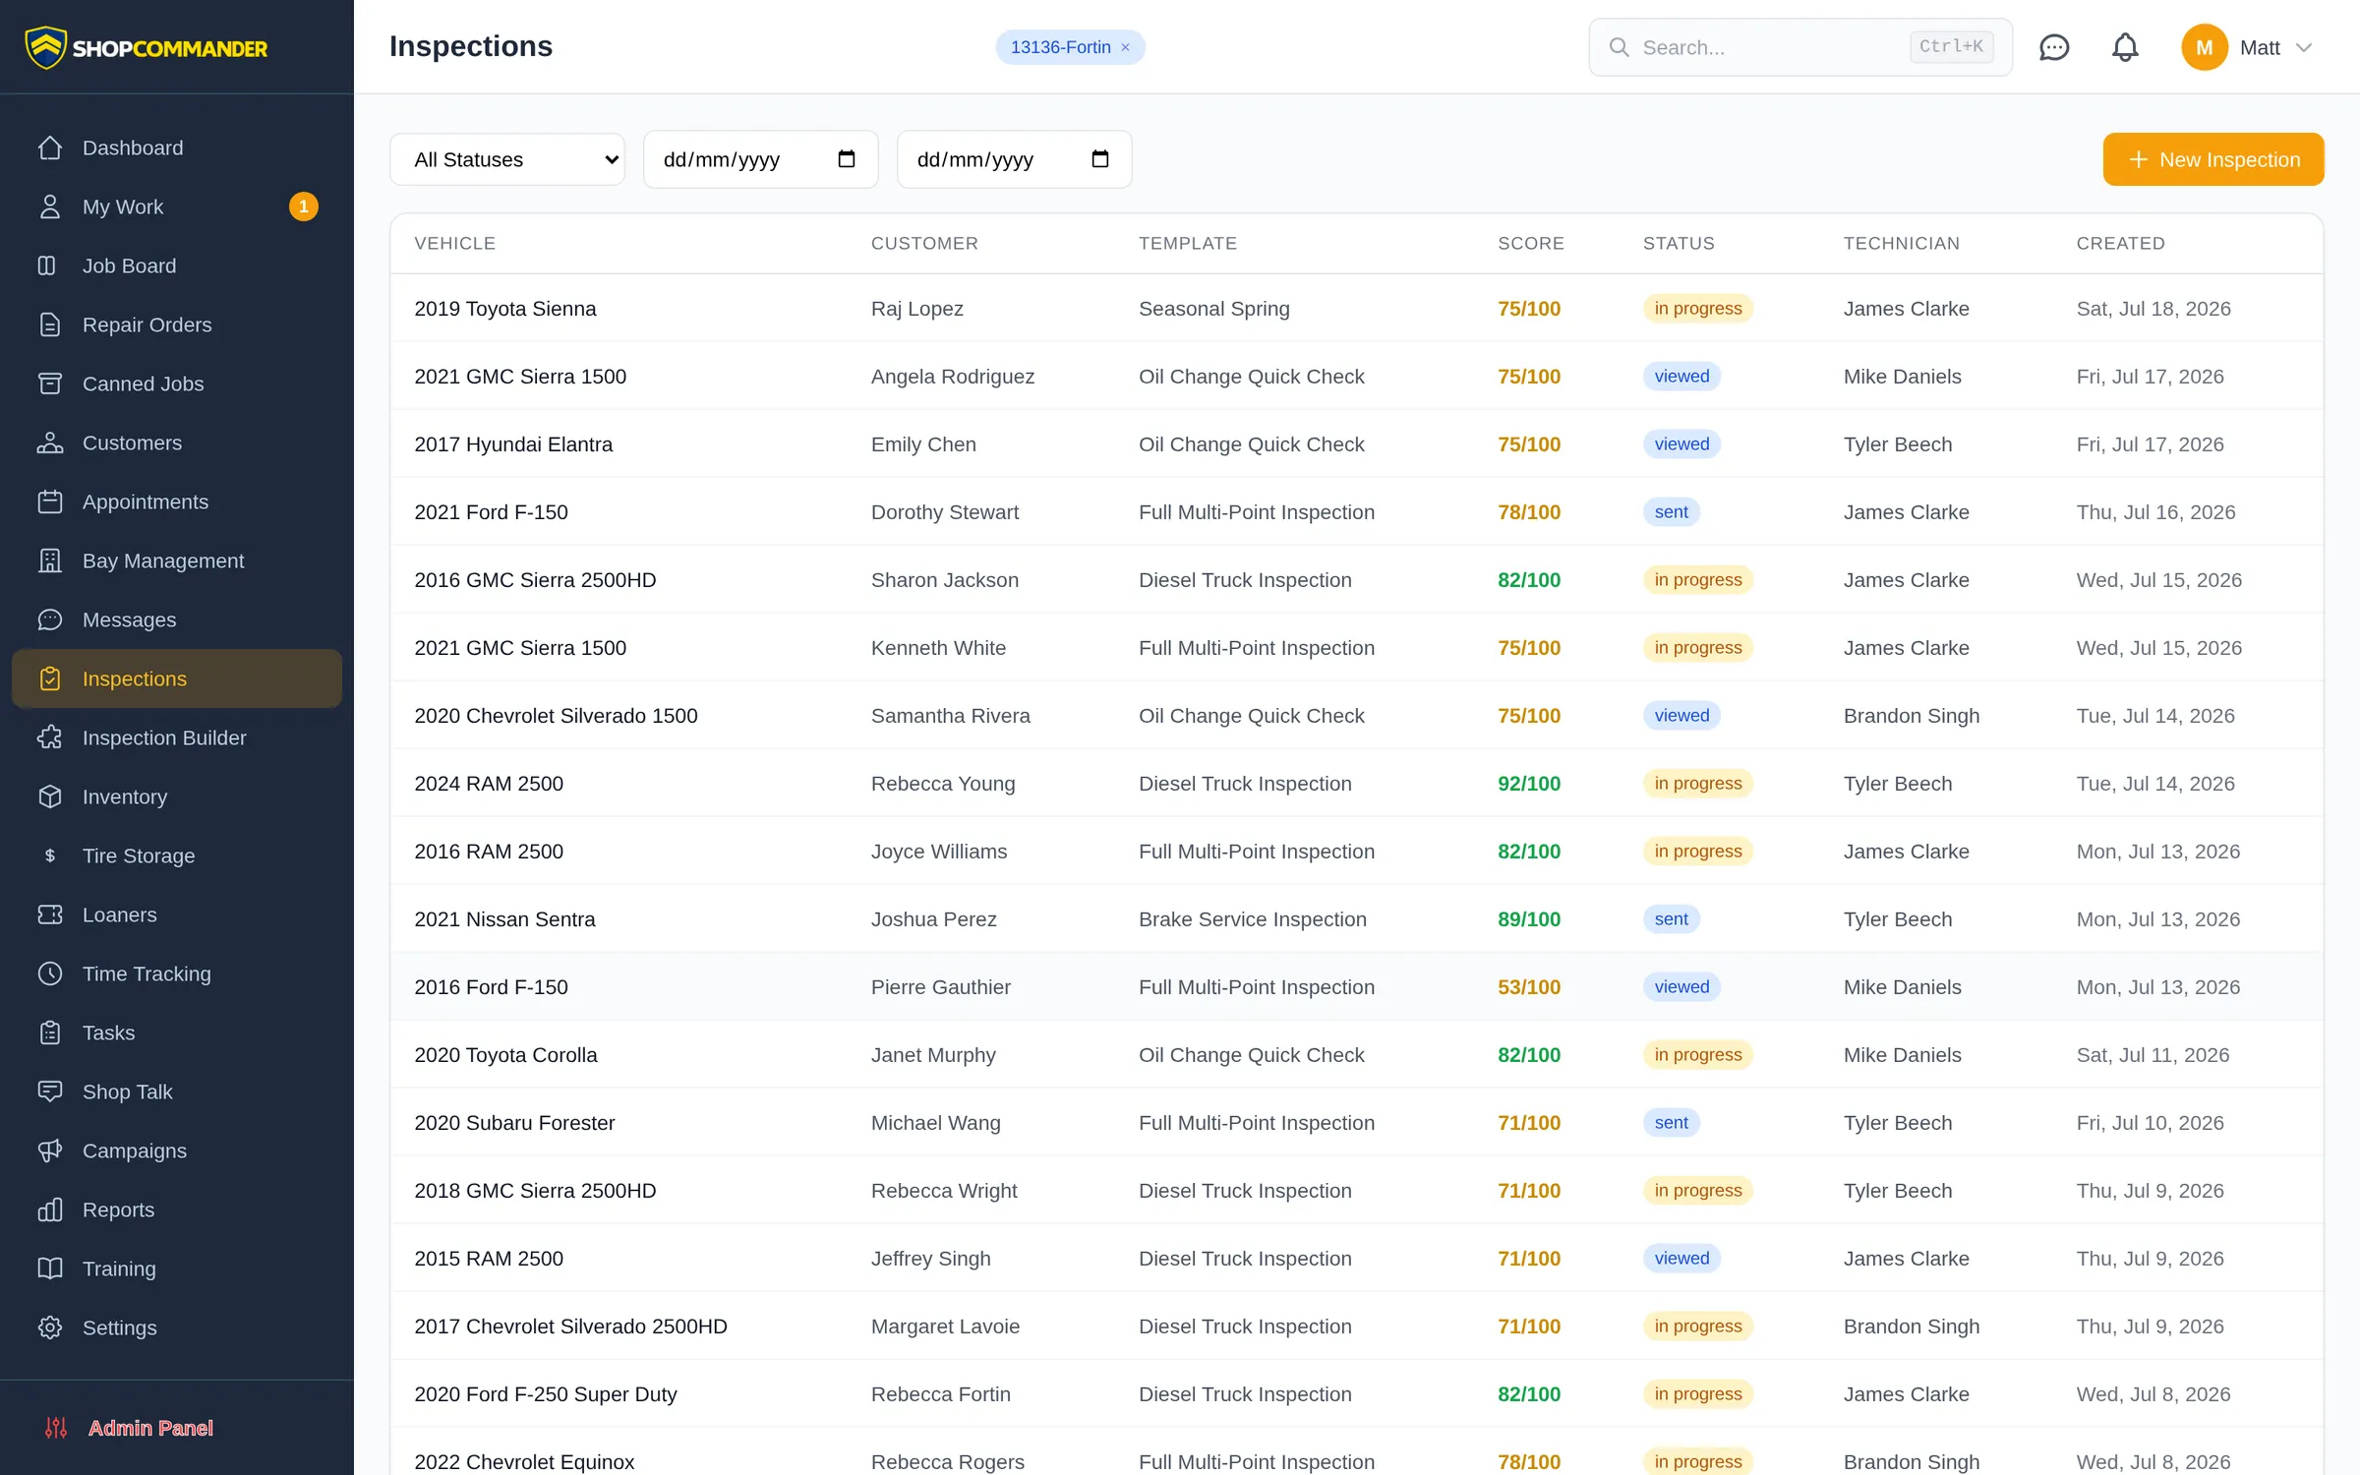Click the Created column header
The image size is (2360, 1475).
[2121, 243]
